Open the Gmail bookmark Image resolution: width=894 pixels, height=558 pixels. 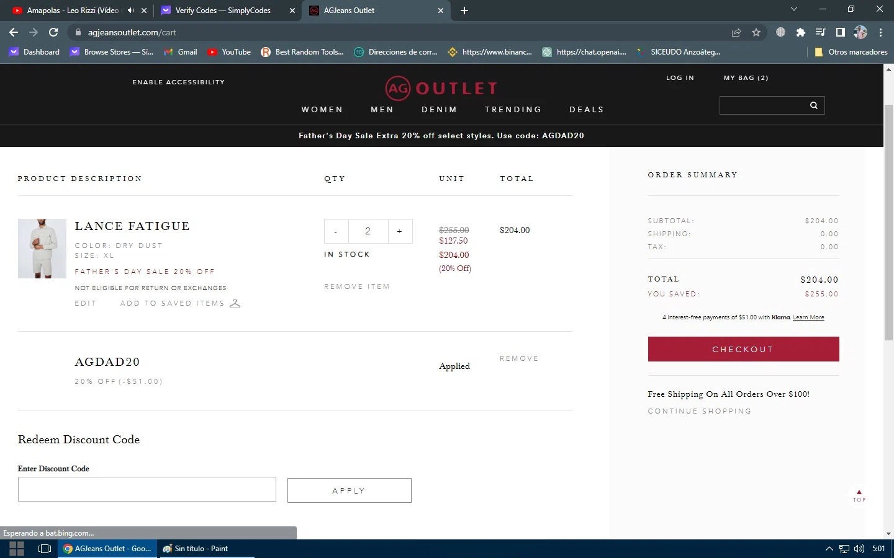click(181, 52)
